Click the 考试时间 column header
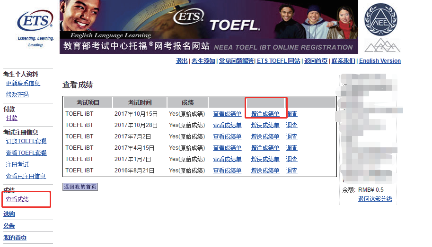 click(140, 102)
